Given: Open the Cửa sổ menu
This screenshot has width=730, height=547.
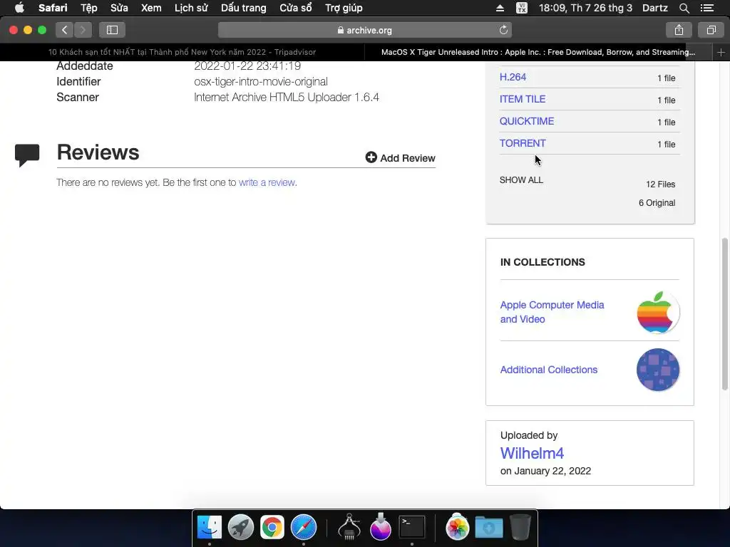Looking at the screenshot, I should point(296,8).
